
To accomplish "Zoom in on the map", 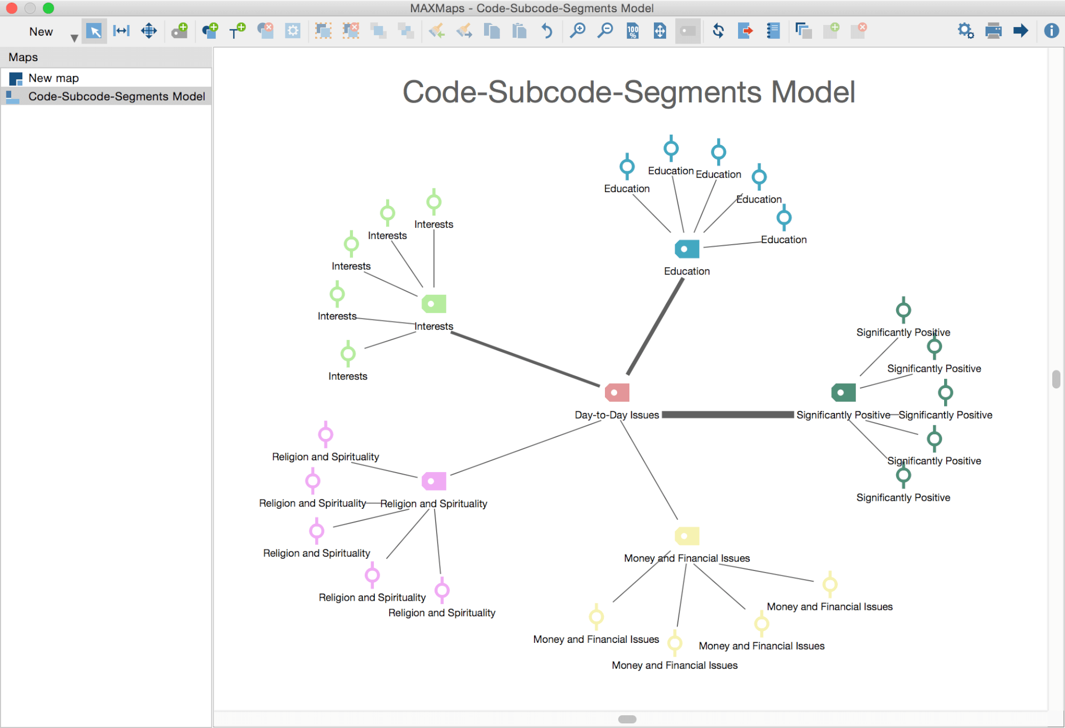I will click(577, 31).
